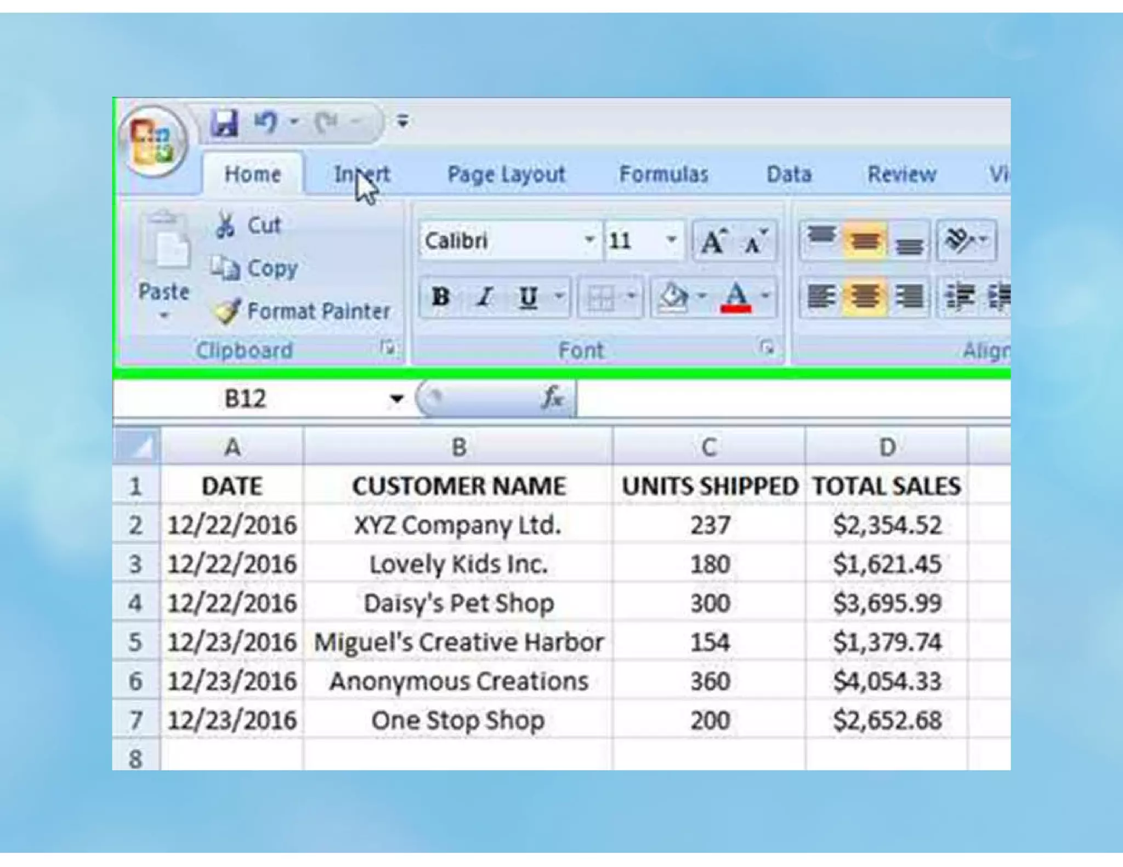This screenshot has height=867, width=1123.
Task: Click the Cut scissors icon
Action: 225,225
